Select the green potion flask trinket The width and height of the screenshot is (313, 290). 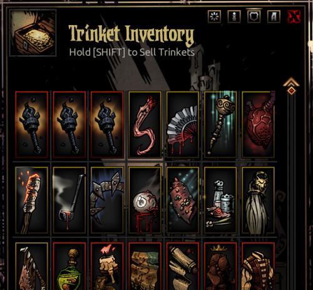click(69, 266)
